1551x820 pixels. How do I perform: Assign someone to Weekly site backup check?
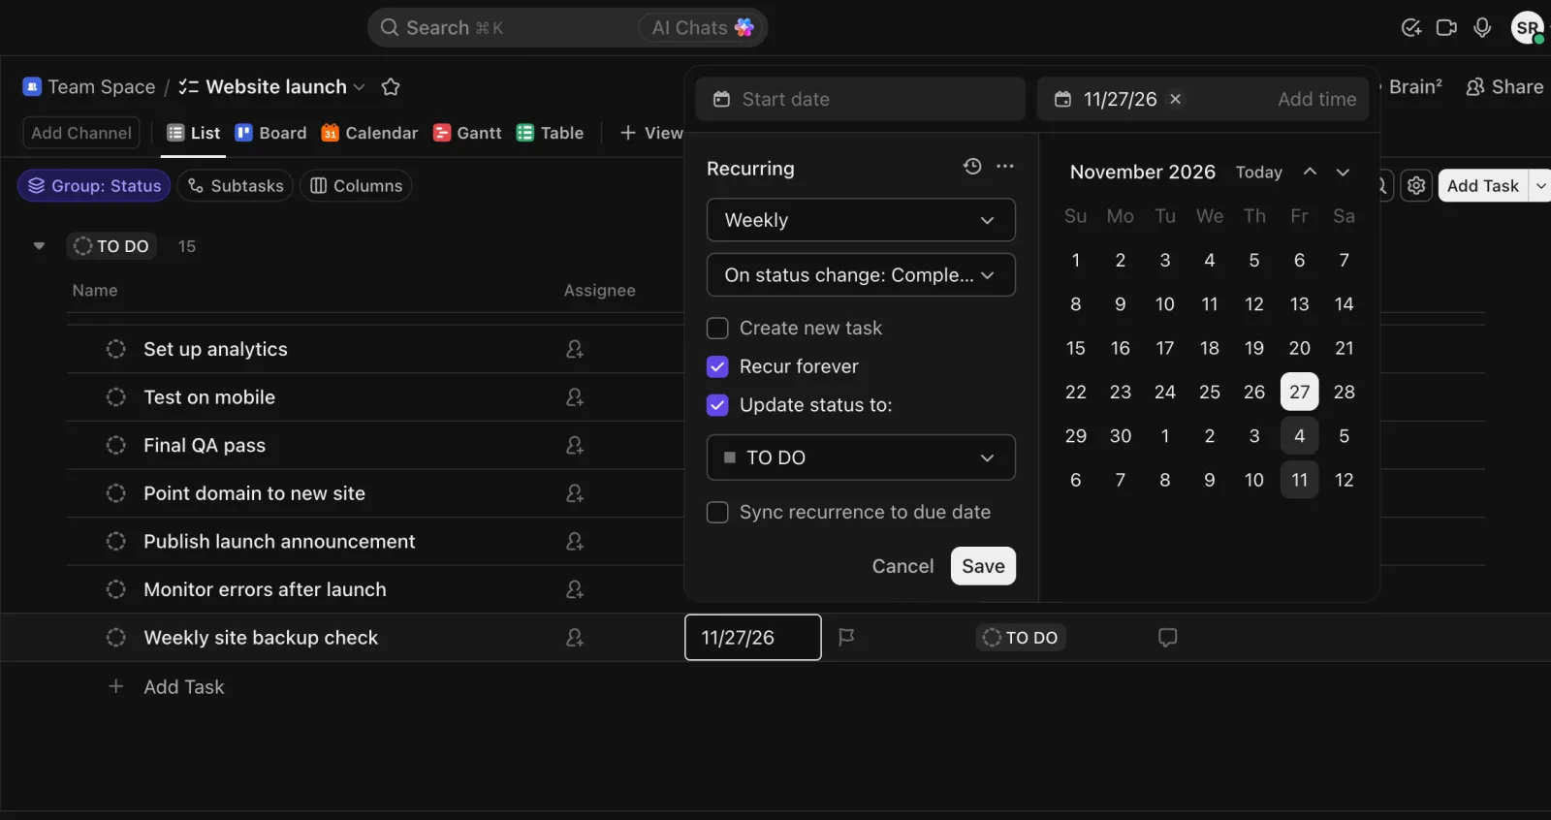click(575, 638)
